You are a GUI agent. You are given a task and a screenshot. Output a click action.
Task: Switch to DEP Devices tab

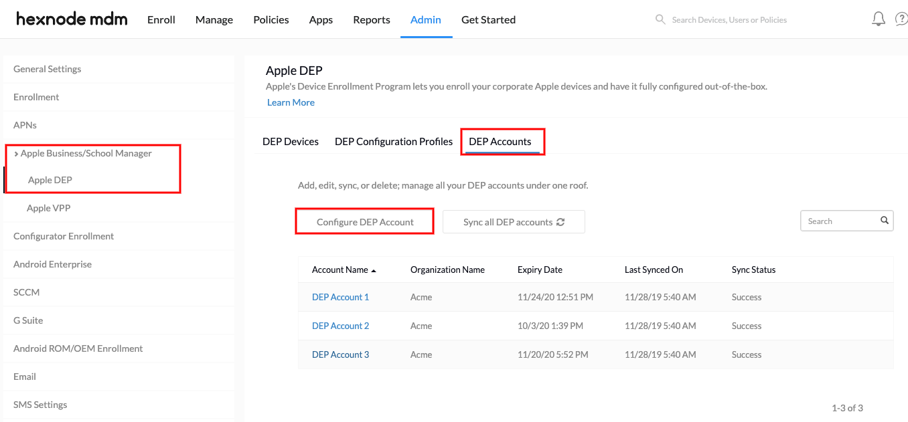291,141
